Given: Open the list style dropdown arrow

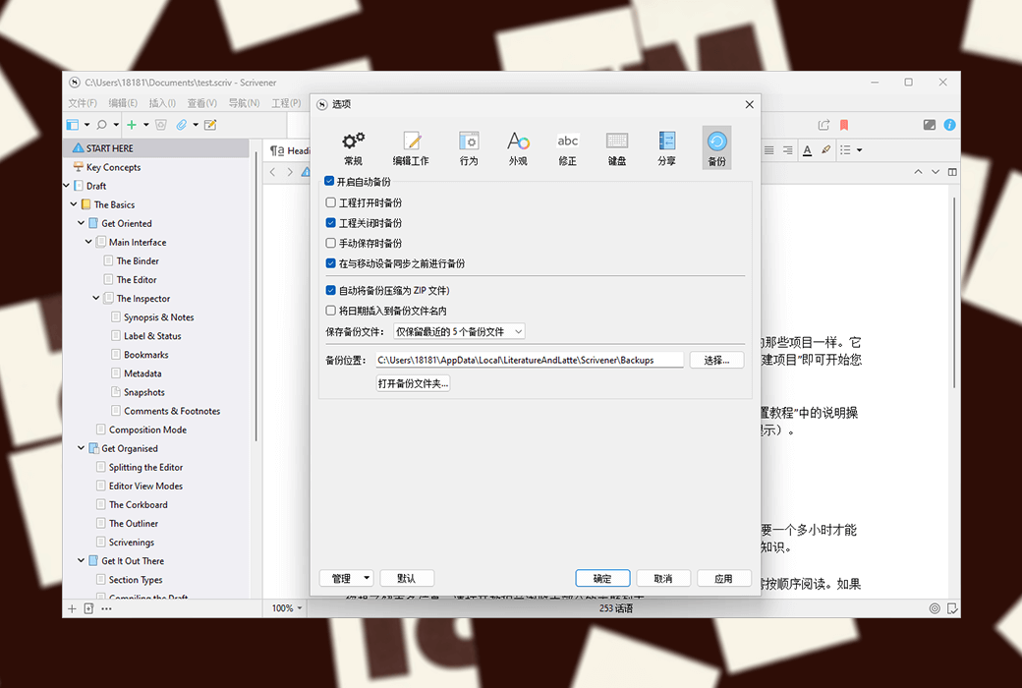Looking at the screenshot, I should pos(859,150).
